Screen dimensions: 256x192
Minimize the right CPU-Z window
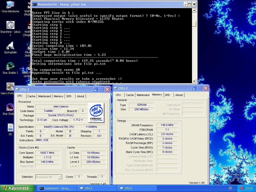coord(194,88)
